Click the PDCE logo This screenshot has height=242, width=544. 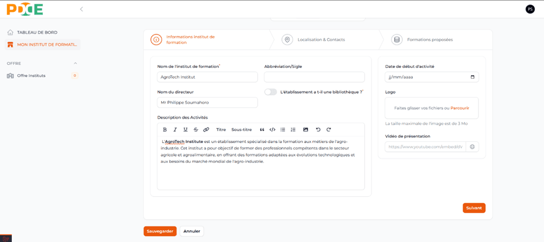coord(25,10)
